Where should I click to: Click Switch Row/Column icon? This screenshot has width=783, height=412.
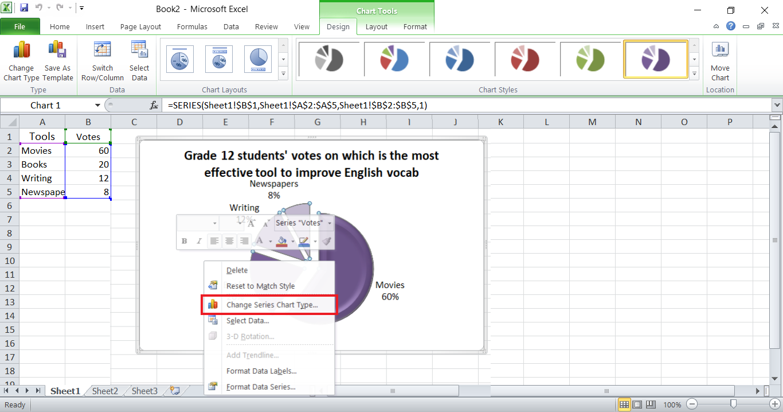(102, 50)
